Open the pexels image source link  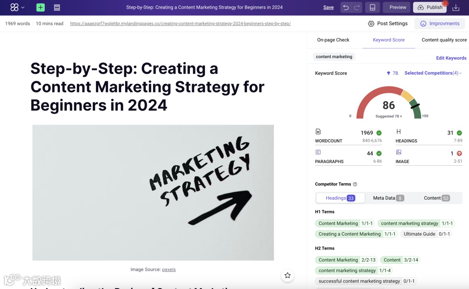click(168, 269)
